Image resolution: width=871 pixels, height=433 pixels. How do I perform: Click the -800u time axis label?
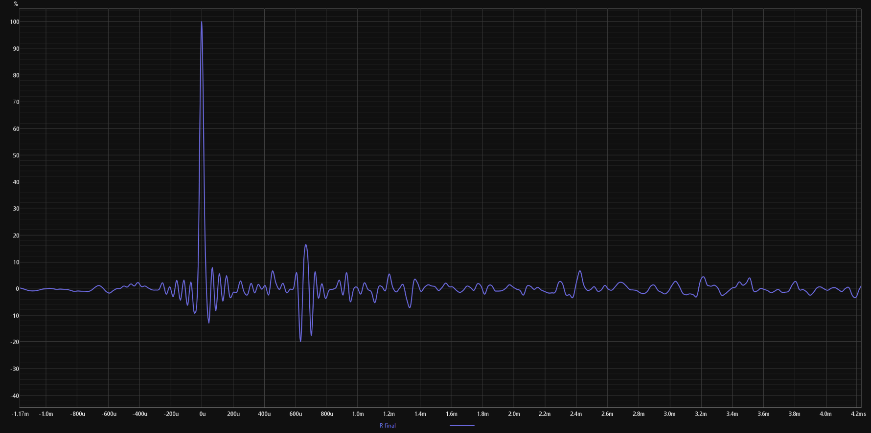(x=77, y=414)
